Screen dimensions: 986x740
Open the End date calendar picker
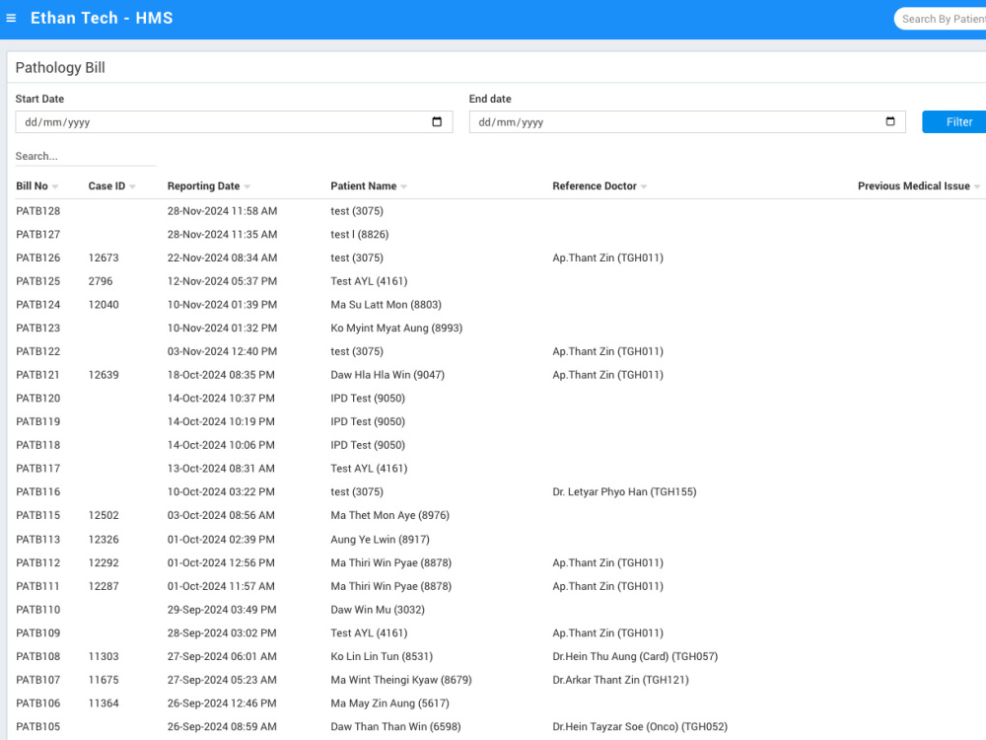tap(889, 121)
